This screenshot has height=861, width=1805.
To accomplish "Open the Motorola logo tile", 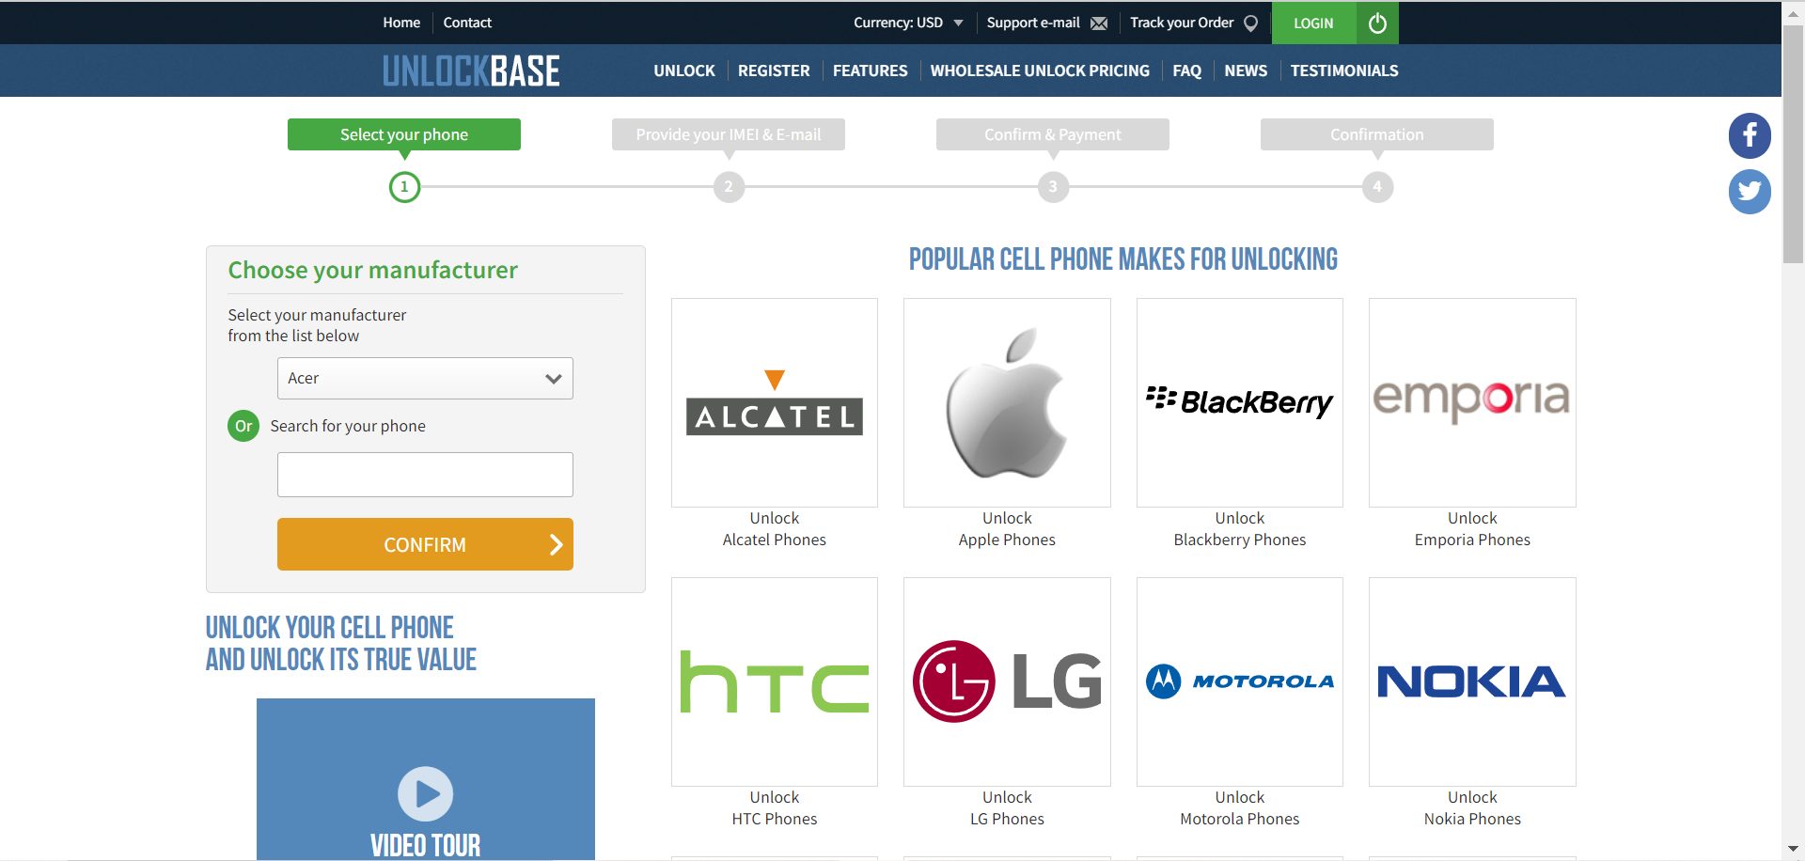I will click(x=1239, y=681).
